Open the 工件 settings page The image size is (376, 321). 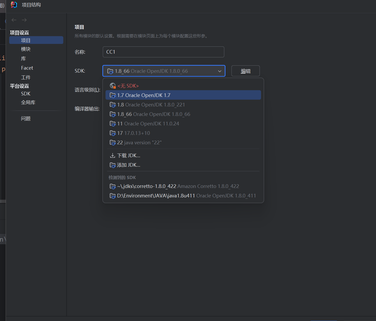(26, 78)
